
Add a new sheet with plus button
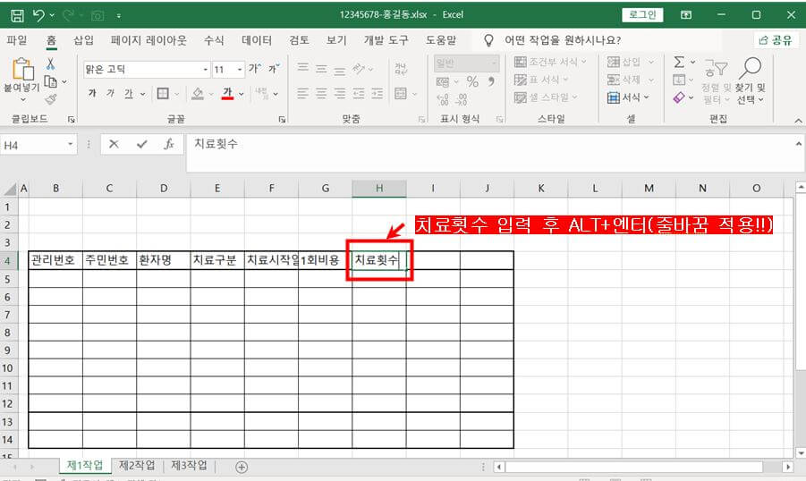coord(241,467)
